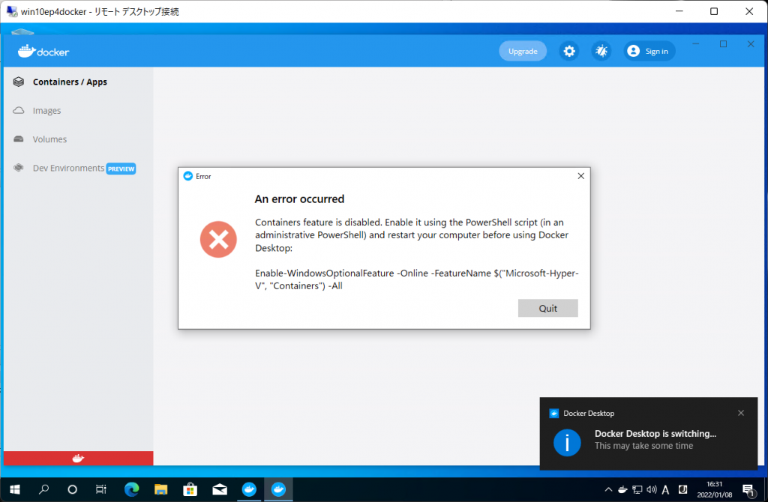Click the Upgrade button in Docker header
This screenshot has height=502, width=768.
click(523, 52)
